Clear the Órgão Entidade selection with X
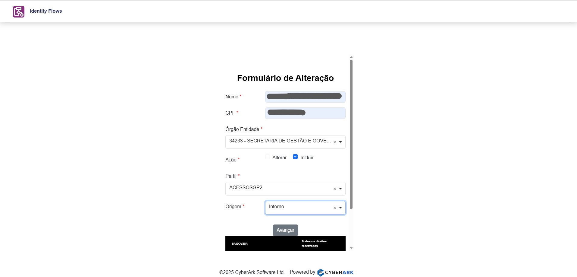 click(x=334, y=142)
